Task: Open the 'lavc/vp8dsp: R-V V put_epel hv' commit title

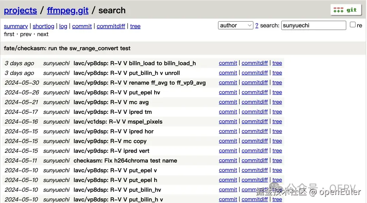Action: coord(117,93)
